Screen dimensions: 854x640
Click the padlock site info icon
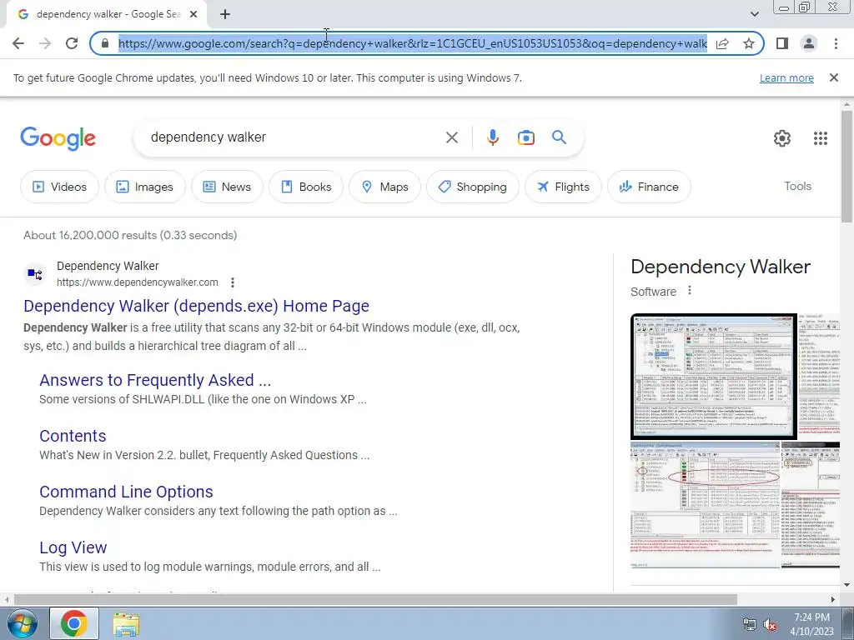(x=105, y=43)
